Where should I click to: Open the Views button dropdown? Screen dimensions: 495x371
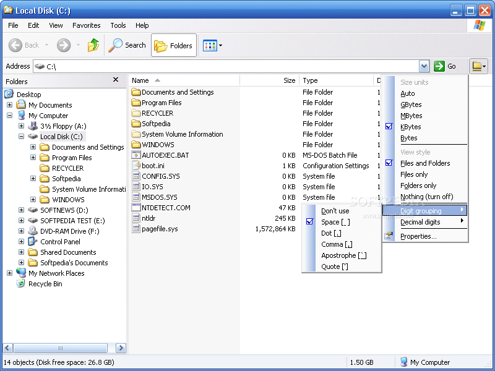[220, 45]
